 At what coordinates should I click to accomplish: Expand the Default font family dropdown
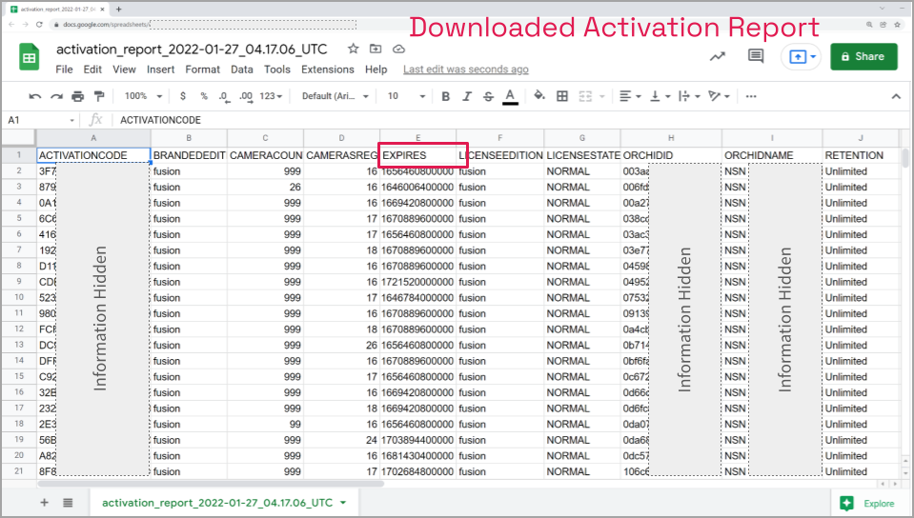pos(335,96)
